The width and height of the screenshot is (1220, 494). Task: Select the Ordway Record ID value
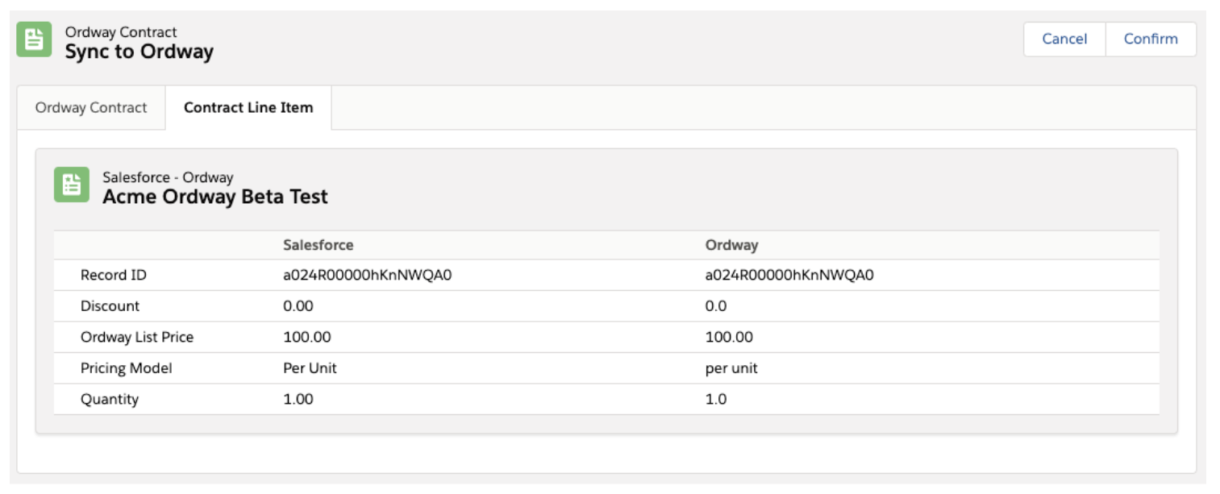pyautogui.click(x=789, y=276)
